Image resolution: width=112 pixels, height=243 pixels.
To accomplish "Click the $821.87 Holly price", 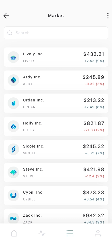I will (x=94, y=123).
